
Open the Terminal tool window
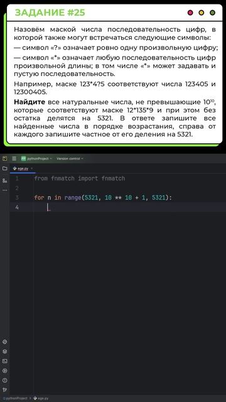(x=4, y=361)
